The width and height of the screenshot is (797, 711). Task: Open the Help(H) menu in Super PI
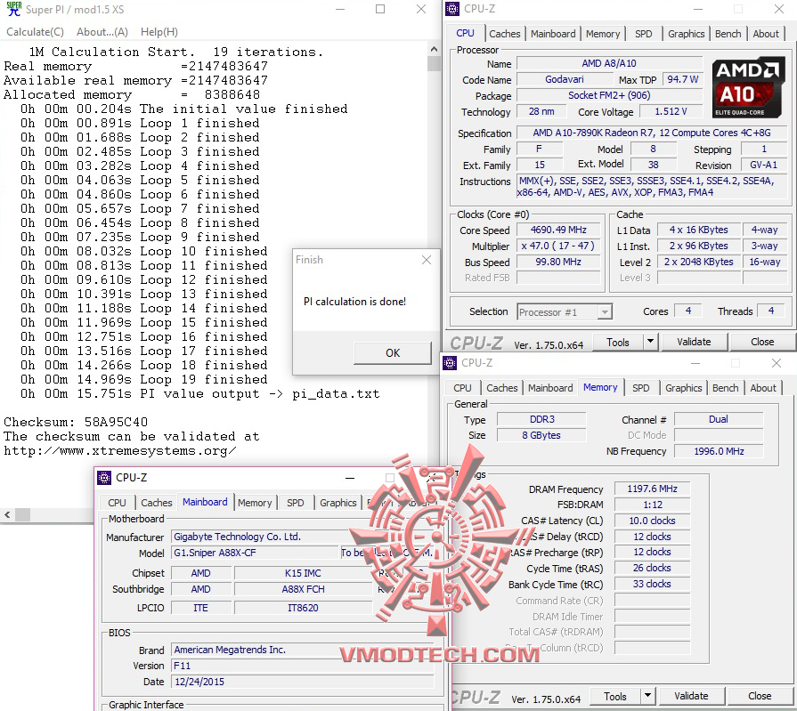[x=159, y=32]
